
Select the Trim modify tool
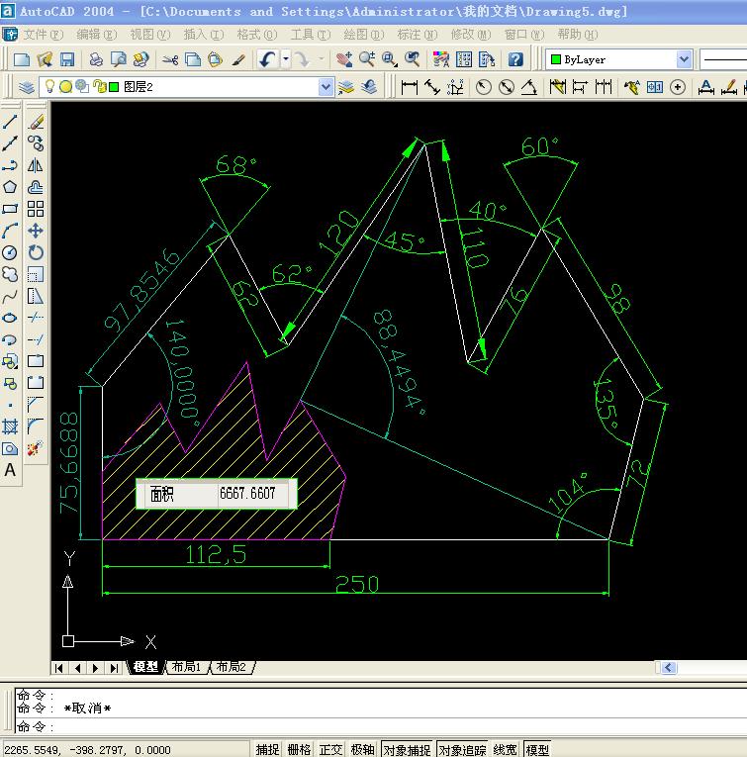click(x=36, y=318)
